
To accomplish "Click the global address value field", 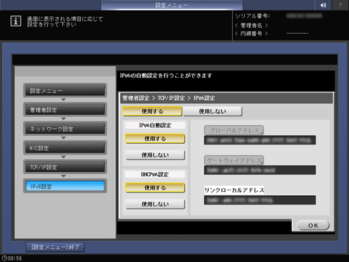I will [x=260, y=140].
